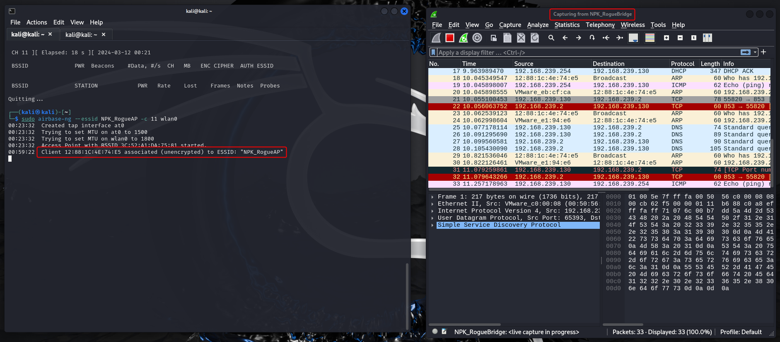Sort packet list by Length column

(x=710, y=64)
